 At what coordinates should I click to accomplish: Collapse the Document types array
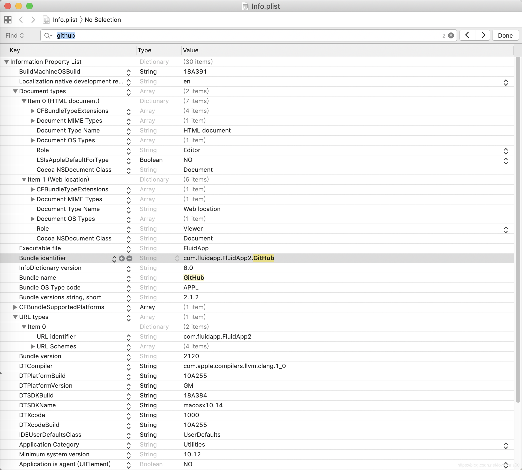(15, 91)
